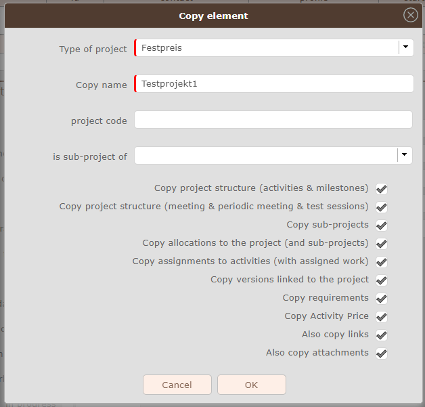The width and height of the screenshot is (425, 407).
Task: Uncheck Copy project structure activities & milestones
Action: (382, 189)
